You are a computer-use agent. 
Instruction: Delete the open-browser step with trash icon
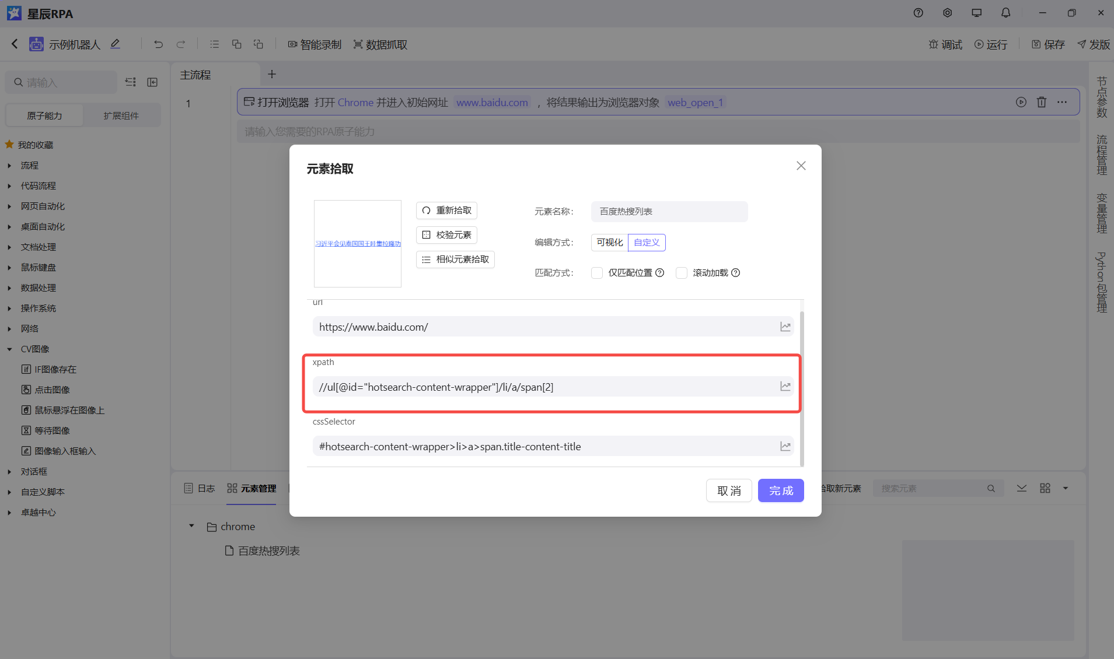pyautogui.click(x=1041, y=102)
